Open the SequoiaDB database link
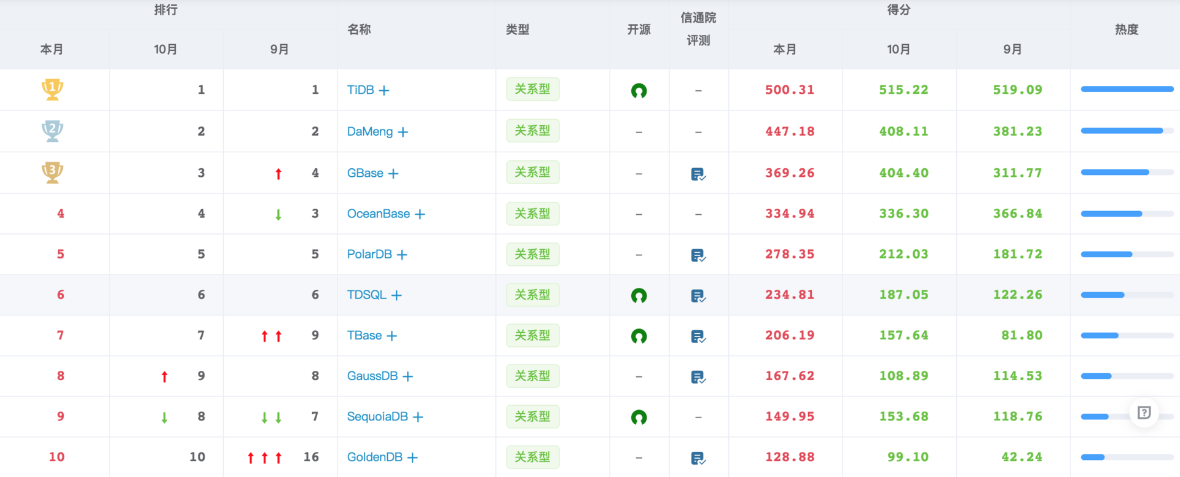Viewport: 1180px width, 477px height. tap(377, 416)
